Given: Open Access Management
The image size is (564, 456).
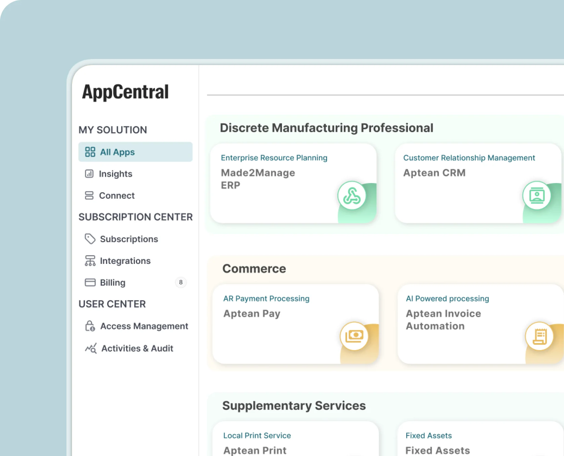Looking at the screenshot, I should (x=135, y=326).
